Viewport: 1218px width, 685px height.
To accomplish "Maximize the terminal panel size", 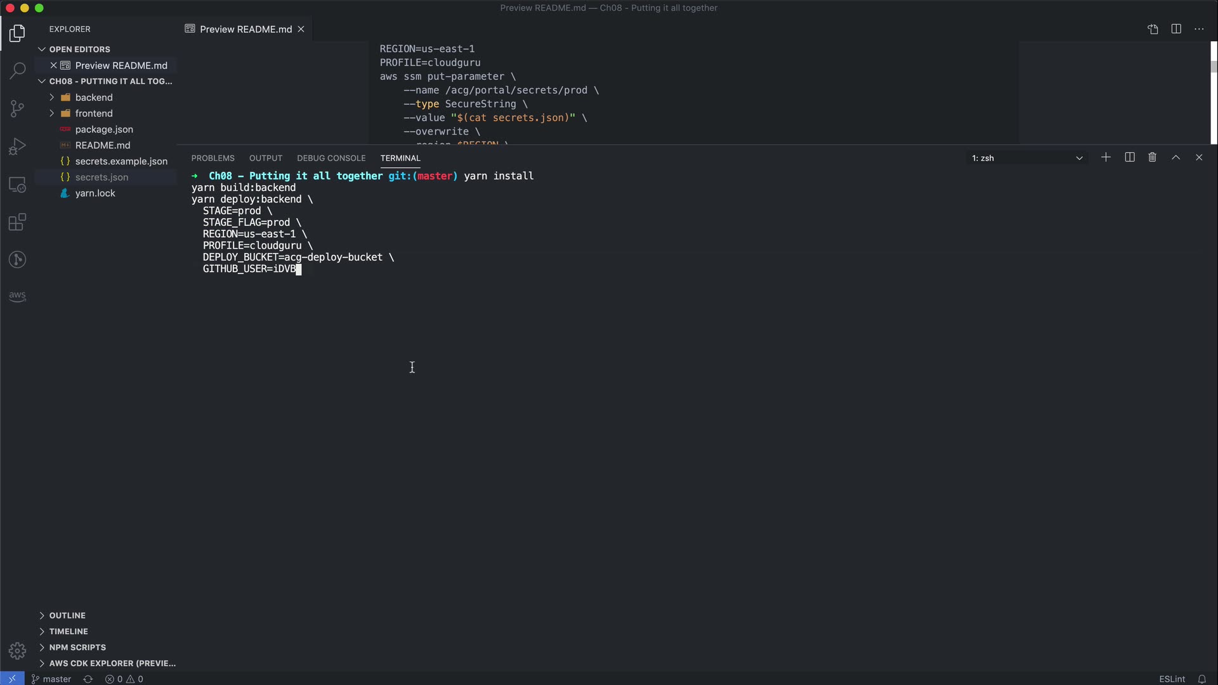I will tap(1175, 157).
